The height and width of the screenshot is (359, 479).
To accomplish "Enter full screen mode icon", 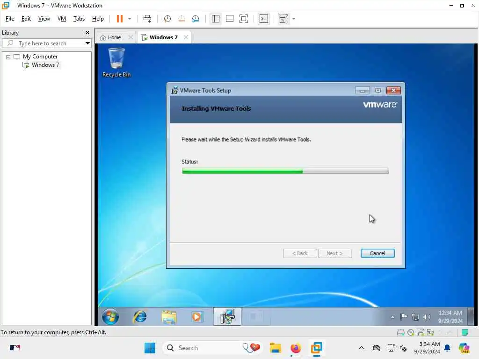I will coord(243,19).
